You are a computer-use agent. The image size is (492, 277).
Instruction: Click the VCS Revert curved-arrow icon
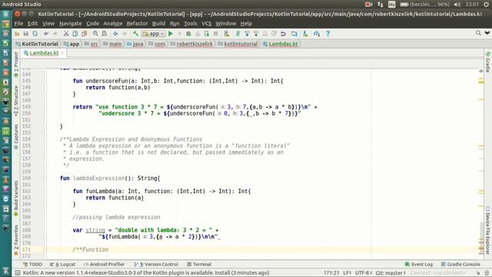tap(283, 34)
